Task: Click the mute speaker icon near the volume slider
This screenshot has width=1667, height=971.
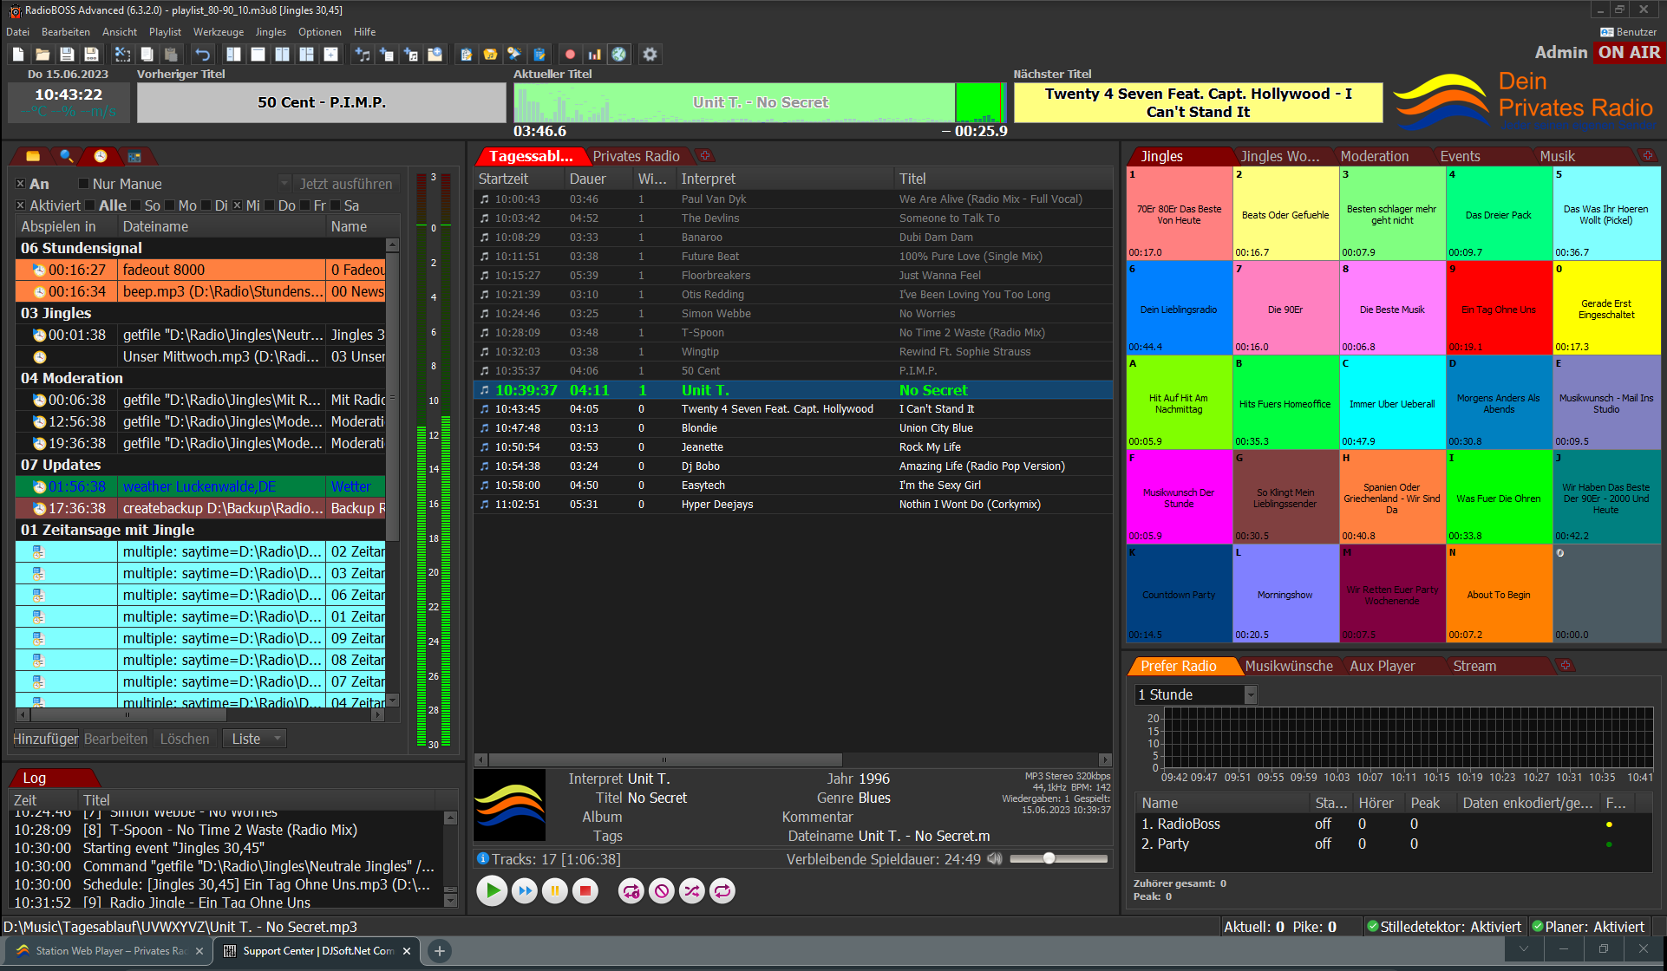Action: click(995, 858)
